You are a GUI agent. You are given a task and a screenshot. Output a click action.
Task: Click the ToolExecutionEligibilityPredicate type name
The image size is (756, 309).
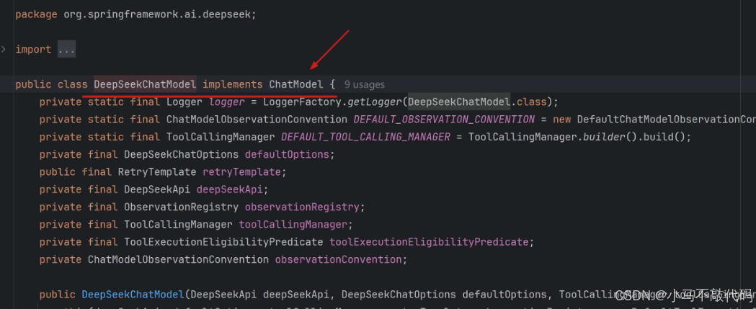pos(223,242)
